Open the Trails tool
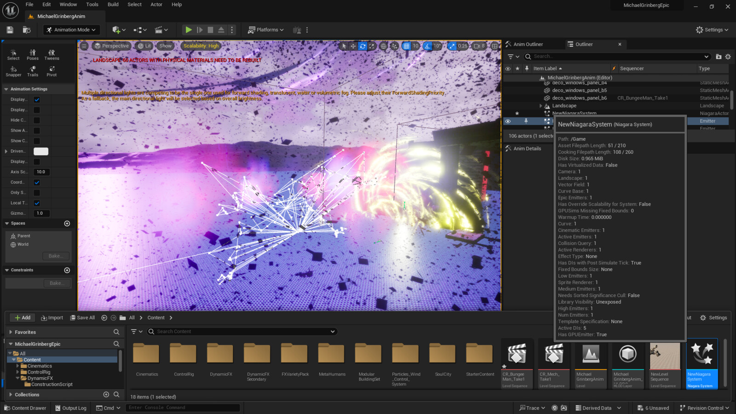Viewport: 736px width, 414px height. pos(32,71)
